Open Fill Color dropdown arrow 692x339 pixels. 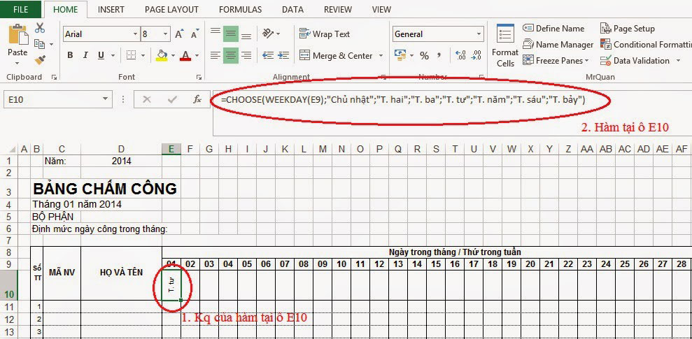173,55
